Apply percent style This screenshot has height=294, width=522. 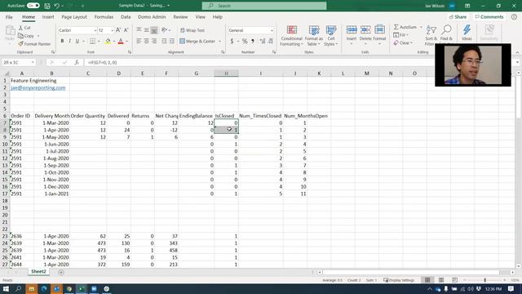(245, 41)
